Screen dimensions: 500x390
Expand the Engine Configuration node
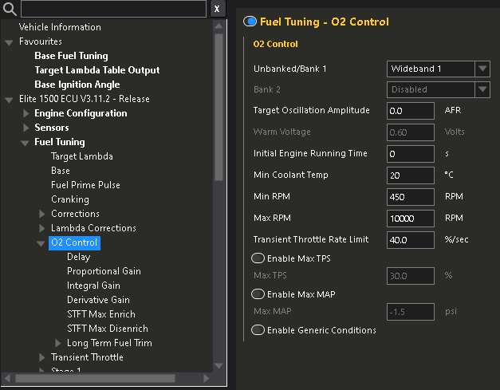26,113
